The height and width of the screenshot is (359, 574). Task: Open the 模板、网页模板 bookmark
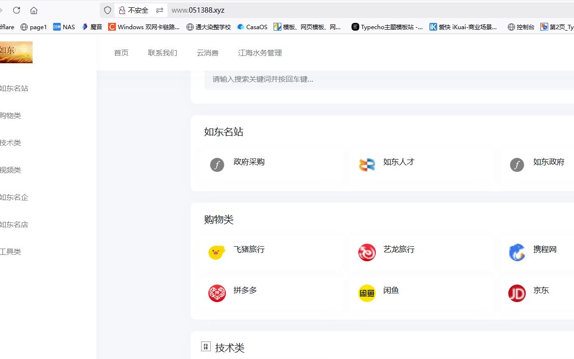[307, 27]
